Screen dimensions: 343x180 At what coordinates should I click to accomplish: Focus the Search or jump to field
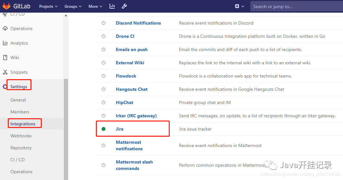pos(297,6)
